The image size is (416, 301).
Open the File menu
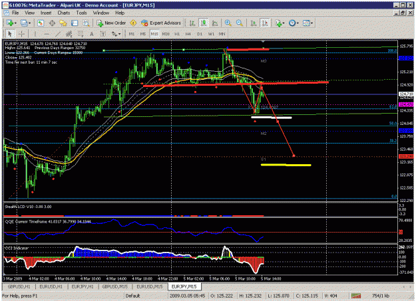(15, 13)
